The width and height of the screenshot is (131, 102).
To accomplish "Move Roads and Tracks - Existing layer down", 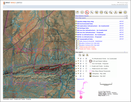I will click(78, 66).
